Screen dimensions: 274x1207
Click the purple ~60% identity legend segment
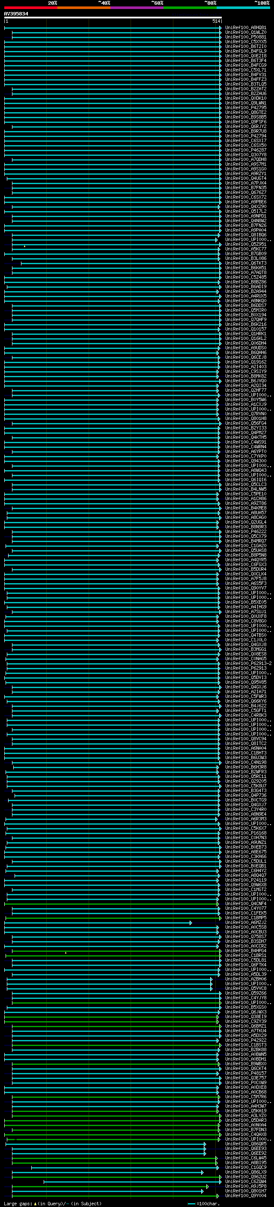pyautogui.click(x=137, y=8)
